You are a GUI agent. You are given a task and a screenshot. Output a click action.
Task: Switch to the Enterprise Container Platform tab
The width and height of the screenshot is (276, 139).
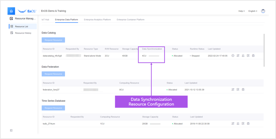click(x=131, y=20)
